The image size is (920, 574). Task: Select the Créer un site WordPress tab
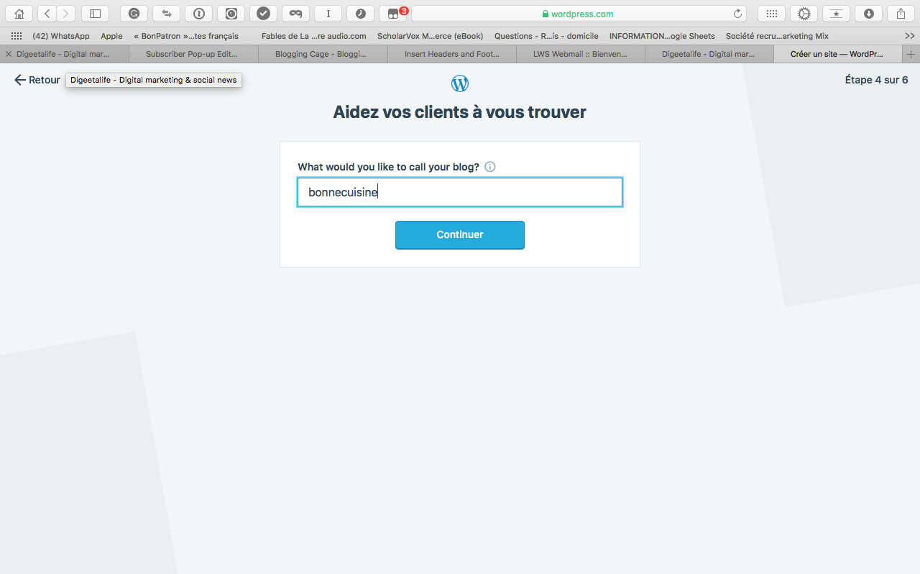(839, 54)
